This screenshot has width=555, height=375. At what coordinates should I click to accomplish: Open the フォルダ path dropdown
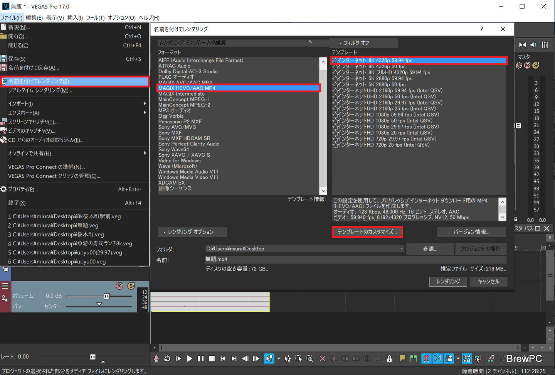(x=402, y=248)
